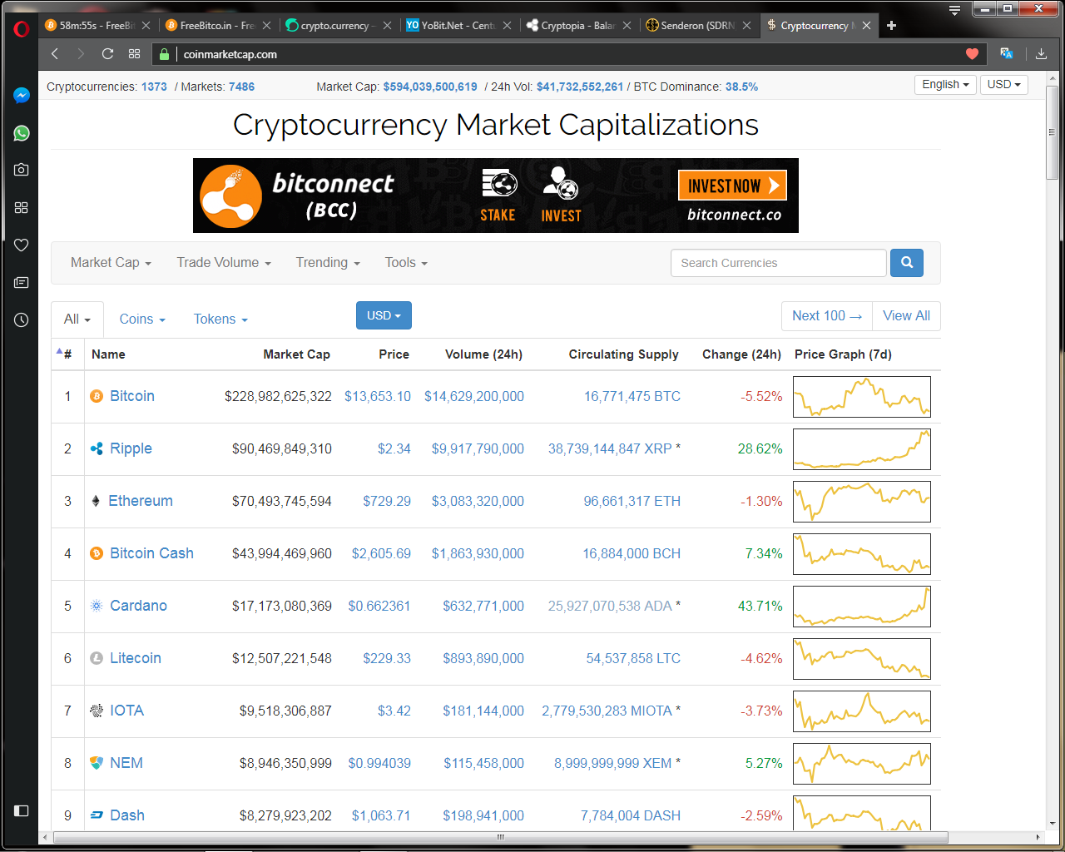Click the browser forward arrow

pyautogui.click(x=81, y=54)
